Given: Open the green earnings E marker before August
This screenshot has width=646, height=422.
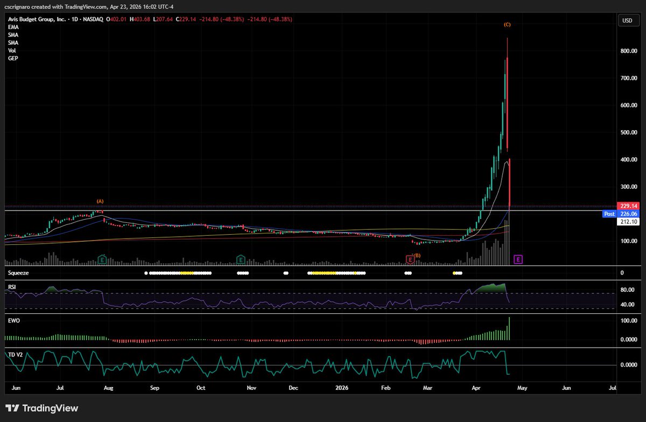Looking at the screenshot, I should pos(102,259).
